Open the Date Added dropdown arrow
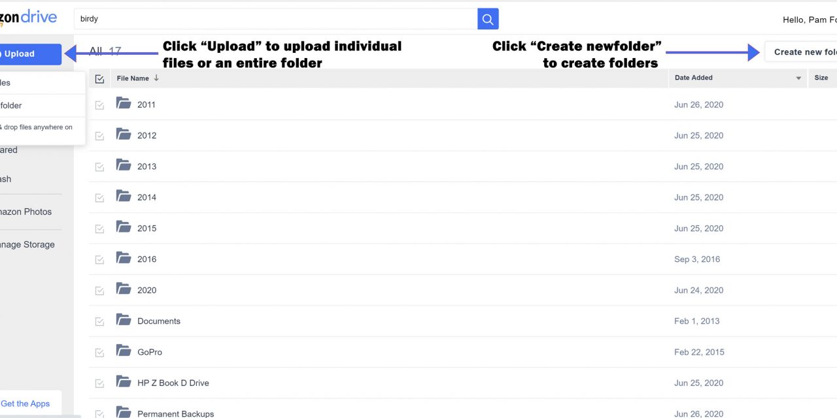The image size is (837, 418). pyautogui.click(x=798, y=78)
